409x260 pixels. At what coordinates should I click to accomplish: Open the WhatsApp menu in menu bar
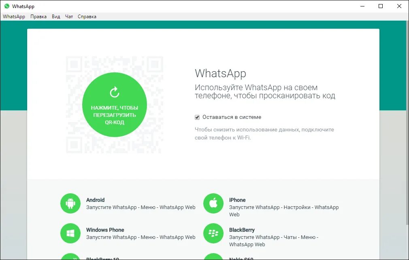coord(14,17)
